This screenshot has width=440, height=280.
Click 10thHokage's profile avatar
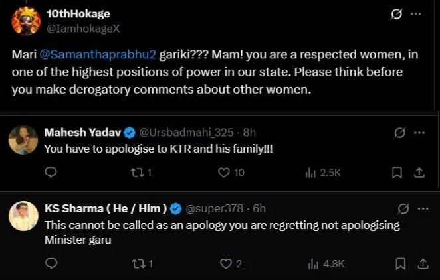(x=26, y=21)
